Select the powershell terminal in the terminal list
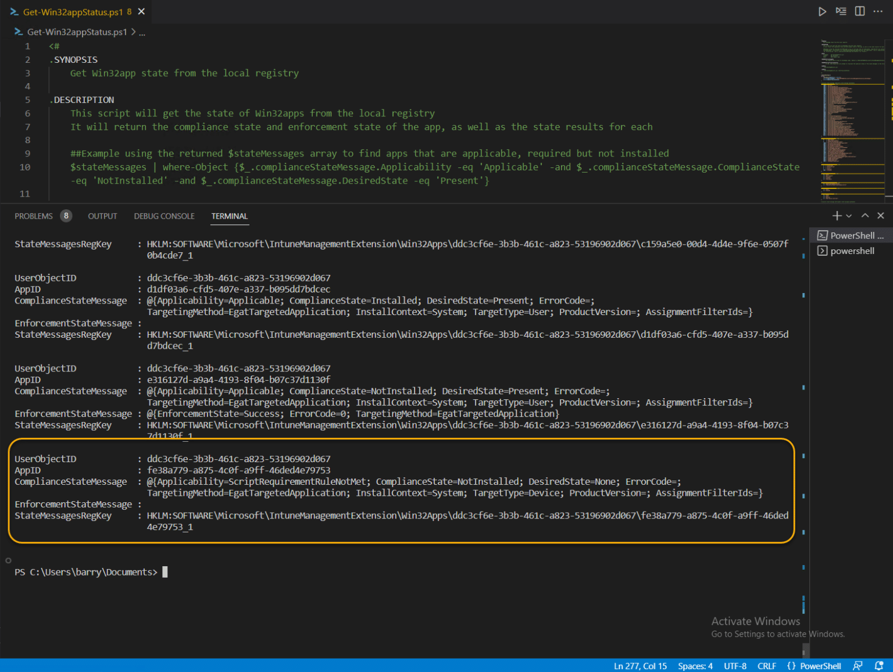This screenshot has width=893, height=672. coord(852,251)
